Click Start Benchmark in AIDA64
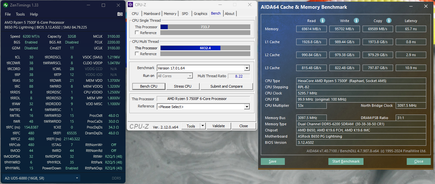435x184 pixels. 346,161
